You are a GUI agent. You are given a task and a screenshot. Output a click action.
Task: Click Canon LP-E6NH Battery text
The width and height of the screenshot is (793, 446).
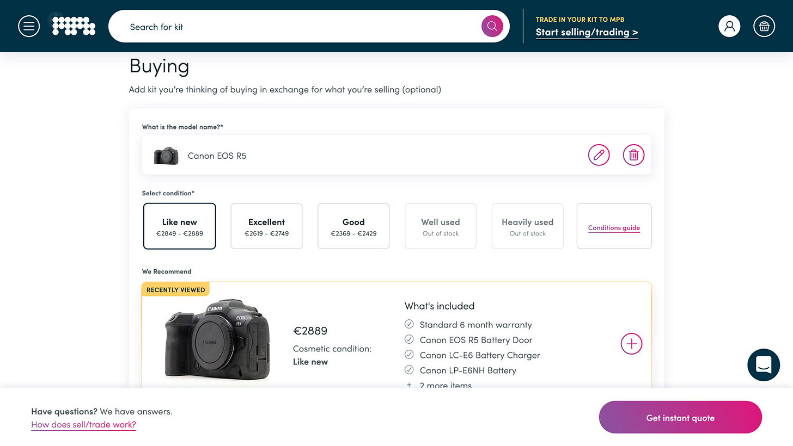click(x=468, y=370)
